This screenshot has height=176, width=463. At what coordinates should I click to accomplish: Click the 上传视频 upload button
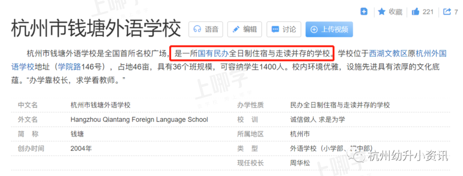pyautogui.click(x=329, y=29)
